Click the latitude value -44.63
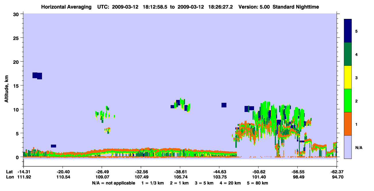The image size is (374, 191). coord(219,172)
